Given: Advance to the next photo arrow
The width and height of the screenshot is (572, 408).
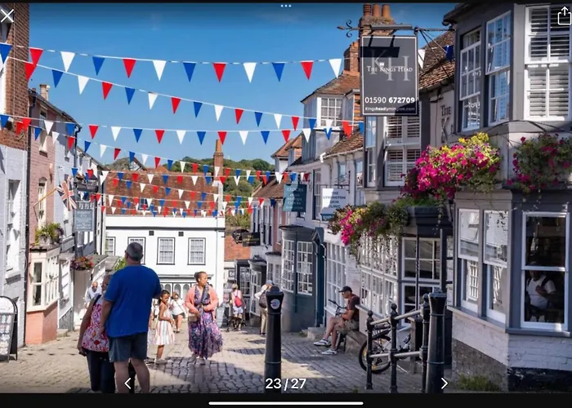Looking at the screenshot, I should click(444, 384).
